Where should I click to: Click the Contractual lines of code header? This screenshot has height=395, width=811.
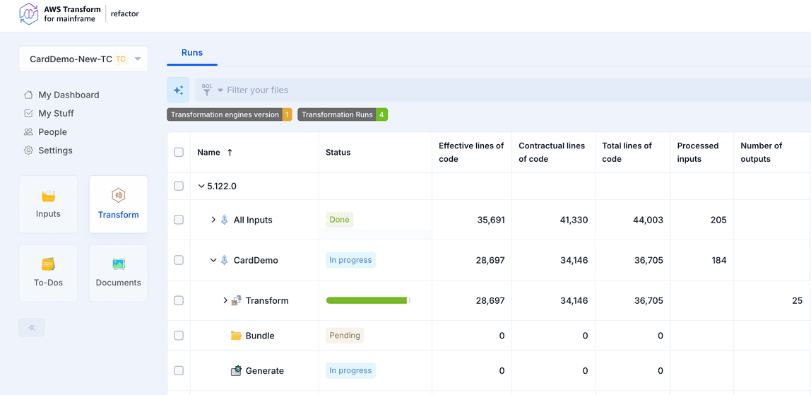552,153
